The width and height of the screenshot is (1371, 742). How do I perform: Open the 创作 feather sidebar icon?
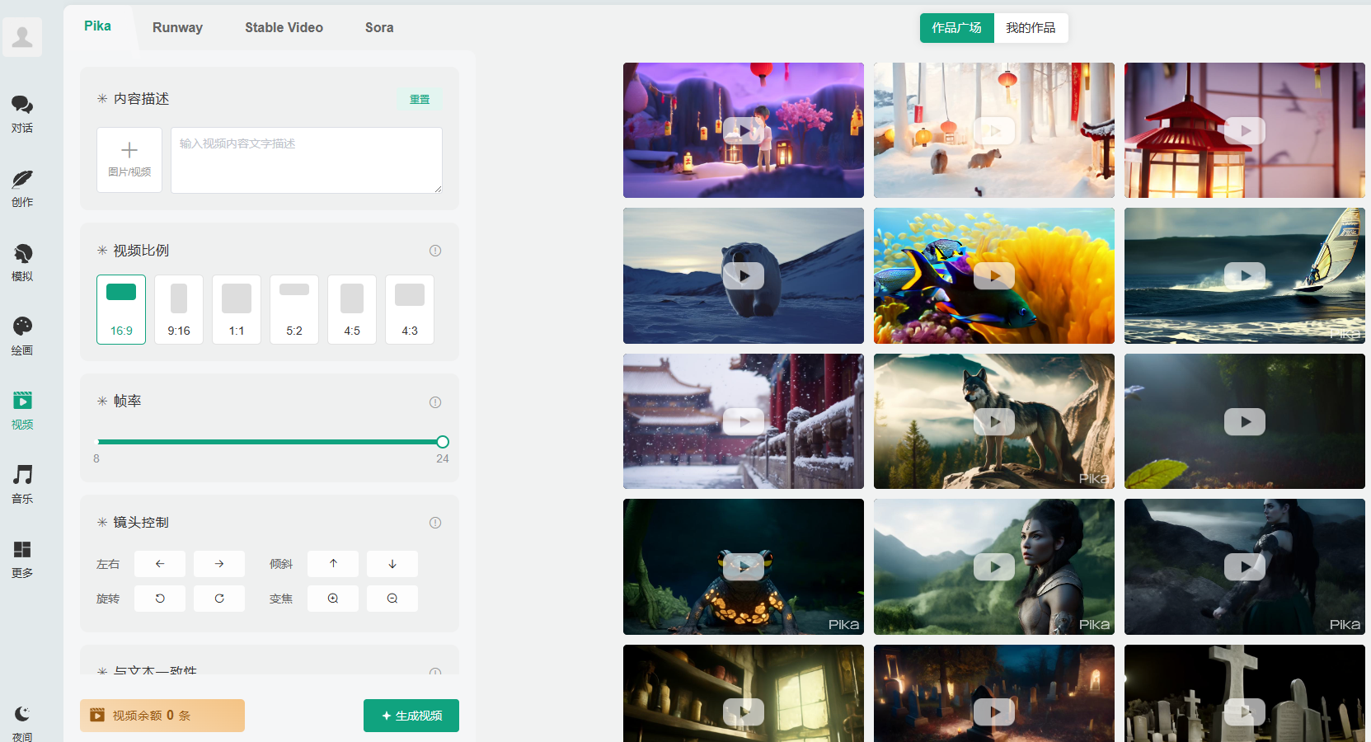tap(22, 180)
